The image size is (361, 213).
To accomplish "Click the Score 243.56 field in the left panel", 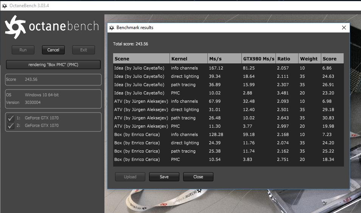I will point(53,80).
